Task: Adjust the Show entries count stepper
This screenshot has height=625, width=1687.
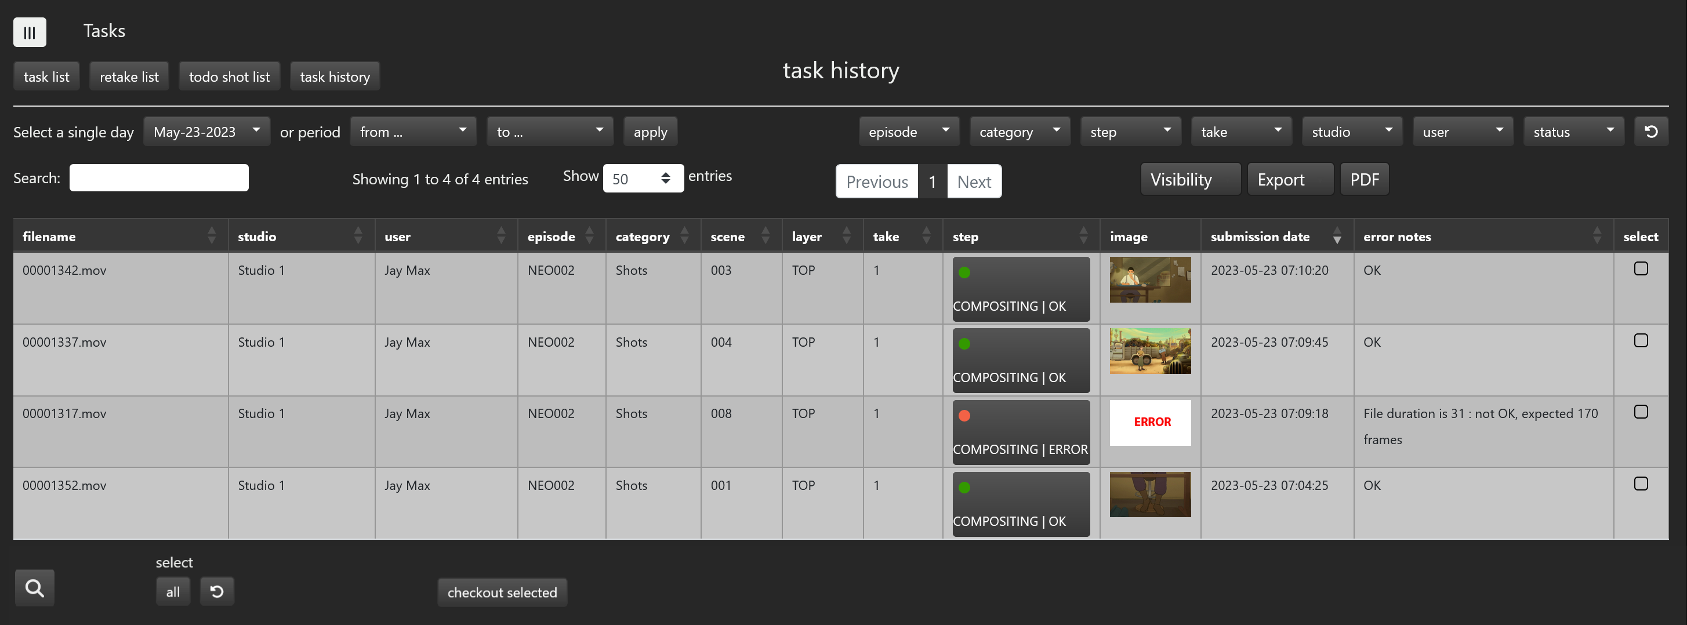Action: pos(665,178)
